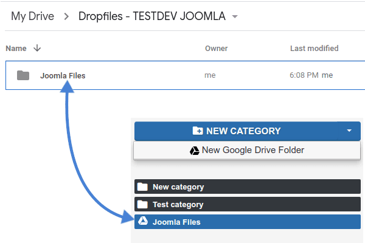Viewport: 365px width, 243px height.
Task: Select the Test category tree item
Action: point(248,204)
